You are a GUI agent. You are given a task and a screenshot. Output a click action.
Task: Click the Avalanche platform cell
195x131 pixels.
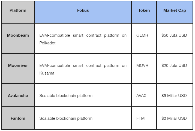click(18, 95)
